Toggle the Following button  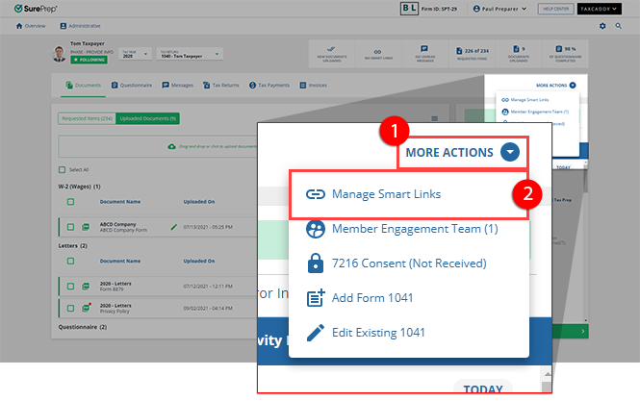pos(89,60)
